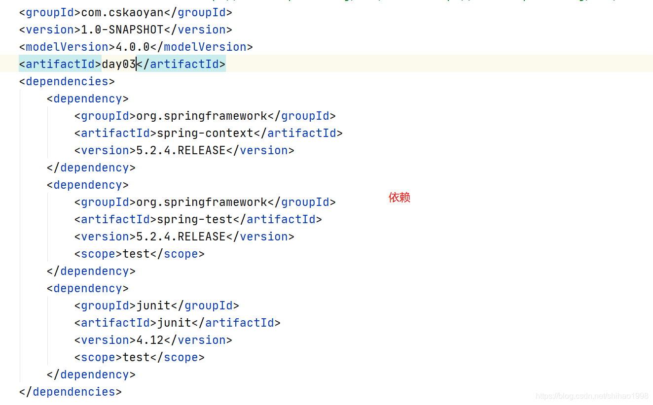Screen dimensions: 653x405
Task: Click the spring-context artifactId line
Action: pos(208,133)
